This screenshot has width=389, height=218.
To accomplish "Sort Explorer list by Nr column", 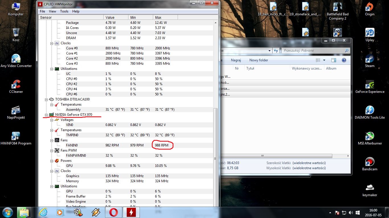I will click(x=238, y=68).
